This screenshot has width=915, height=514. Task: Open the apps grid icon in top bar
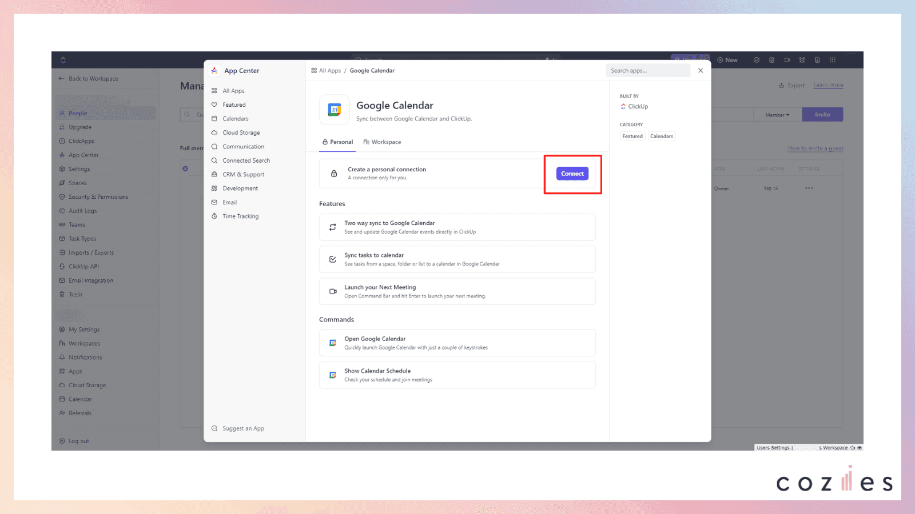pyautogui.click(x=833, y=60)
